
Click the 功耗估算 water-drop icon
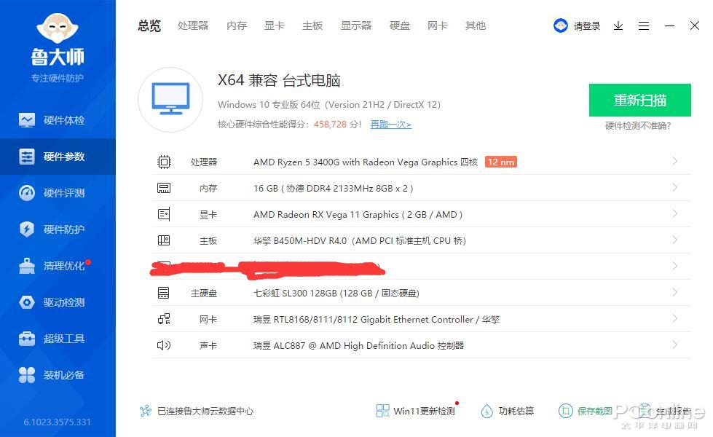pos(487,411)
